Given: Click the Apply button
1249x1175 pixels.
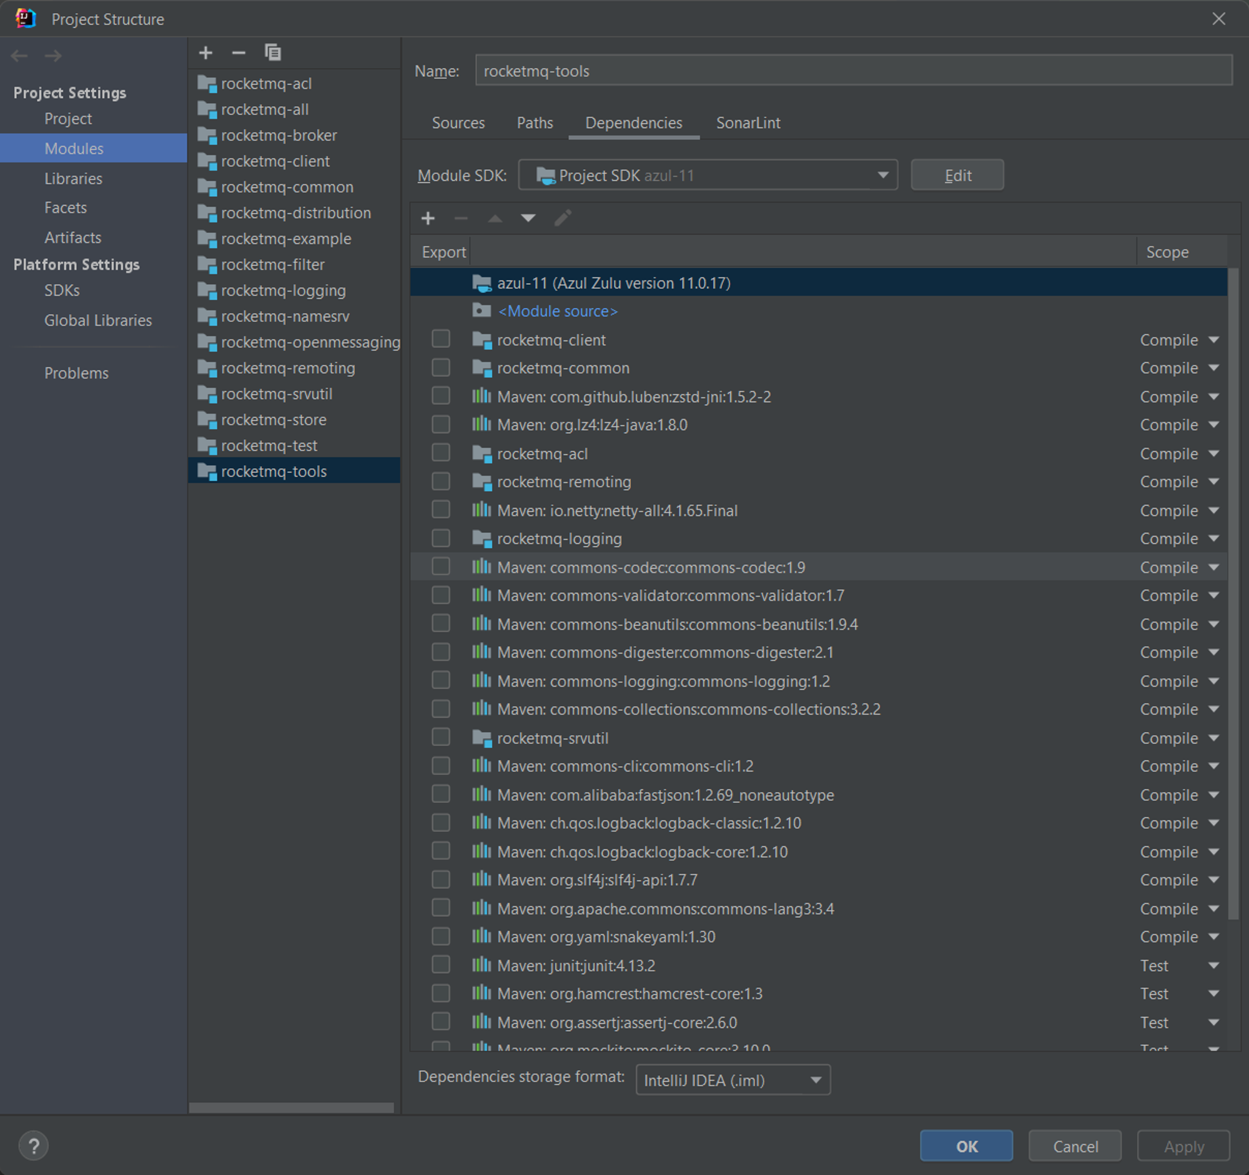Looking at the screenshot, I should click(1183, 1146).
